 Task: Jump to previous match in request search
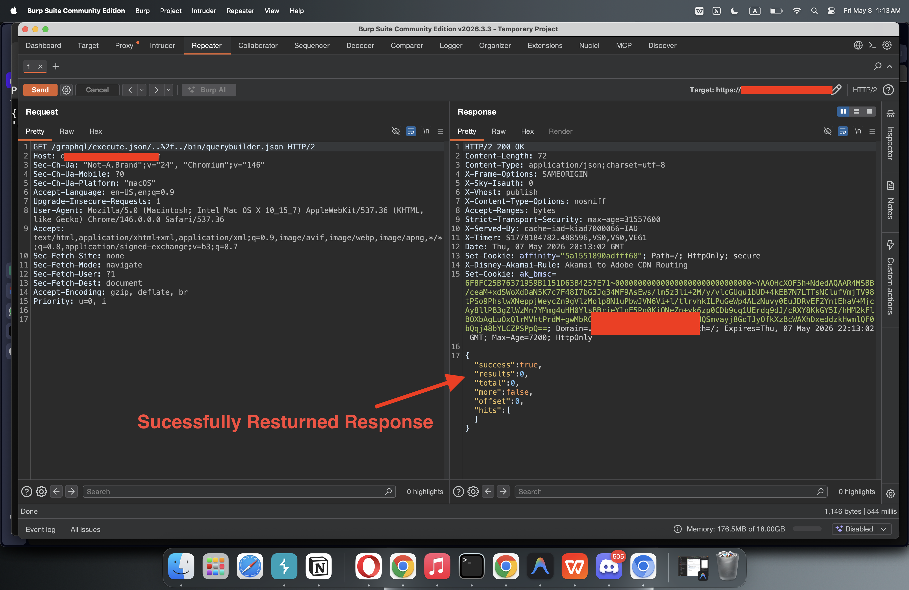point(56,492)
